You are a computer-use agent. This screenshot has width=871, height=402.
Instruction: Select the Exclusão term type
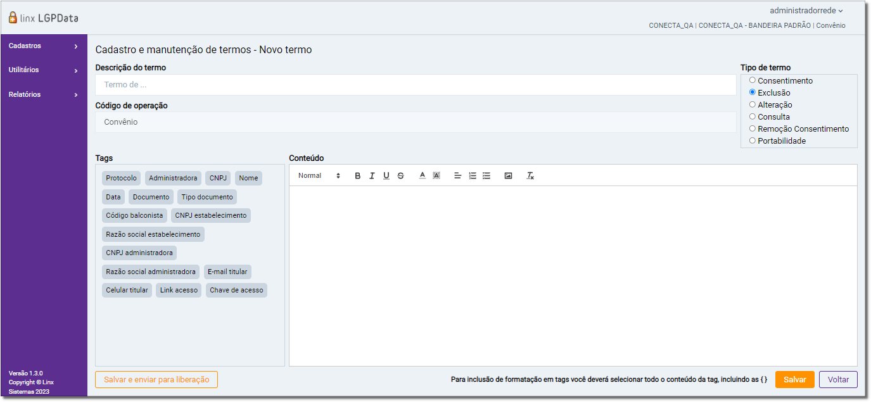click(x=753, y=92)
